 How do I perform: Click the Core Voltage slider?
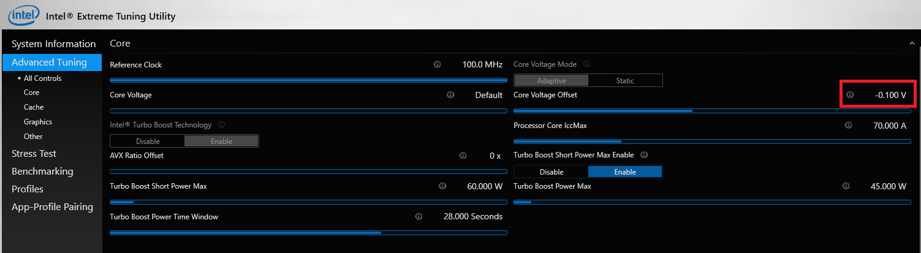point(308,111)
